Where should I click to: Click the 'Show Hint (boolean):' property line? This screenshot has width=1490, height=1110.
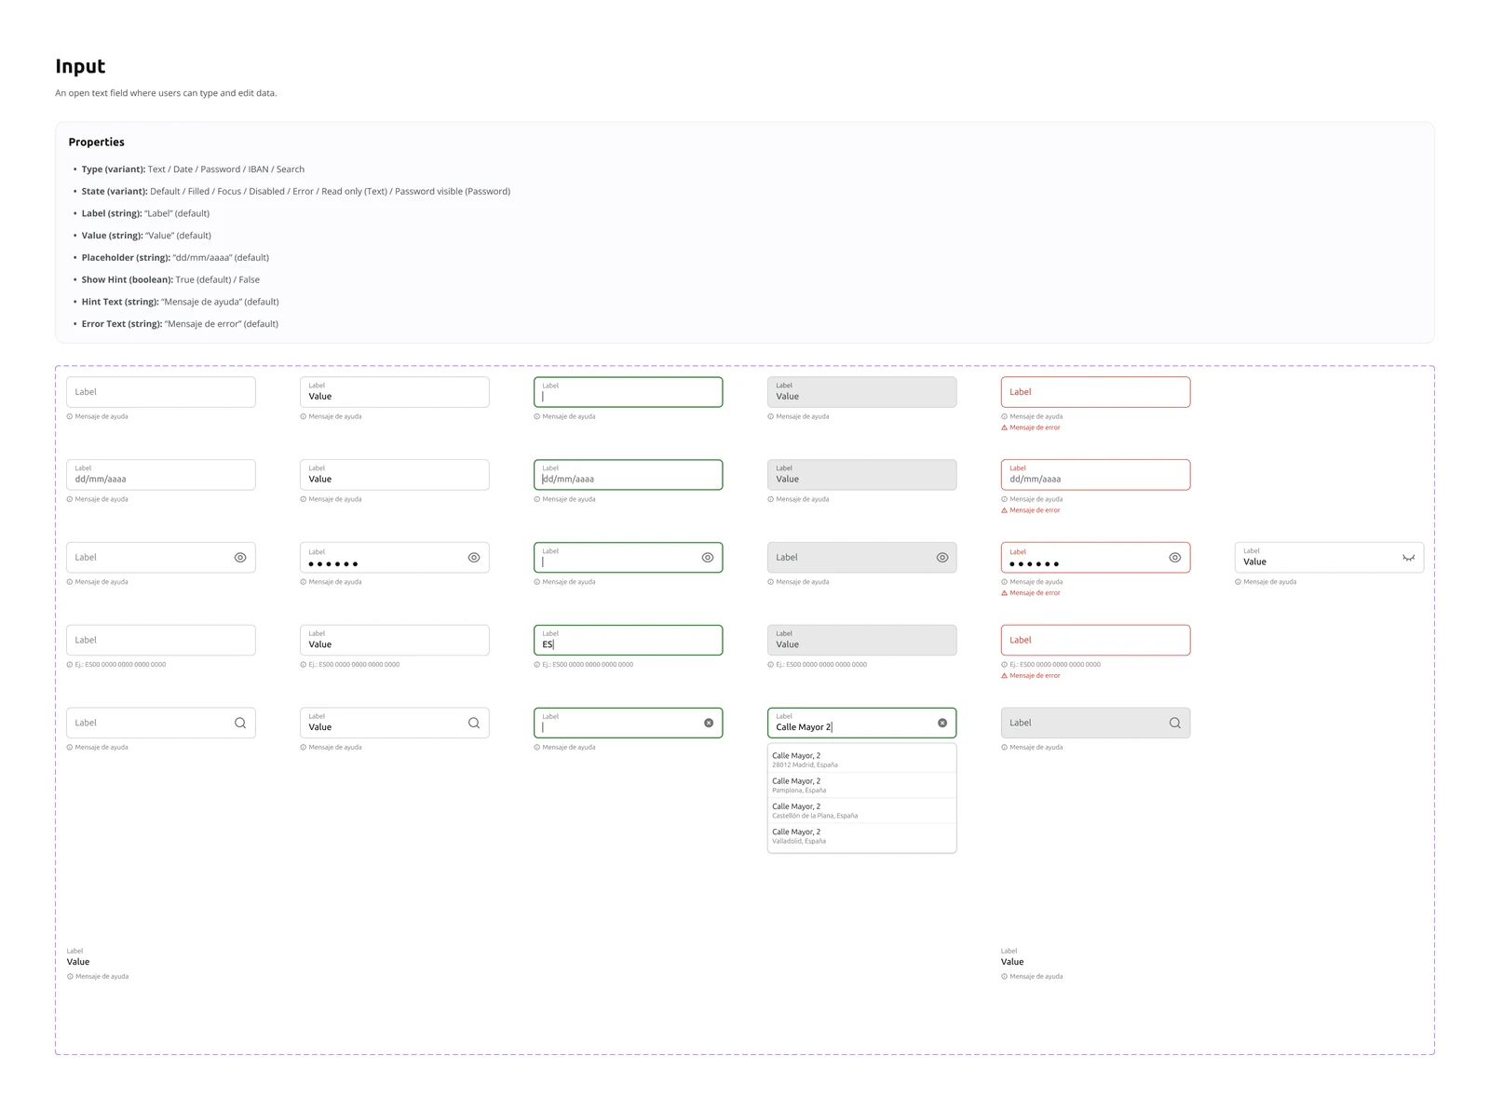click(x=170, y=280)
